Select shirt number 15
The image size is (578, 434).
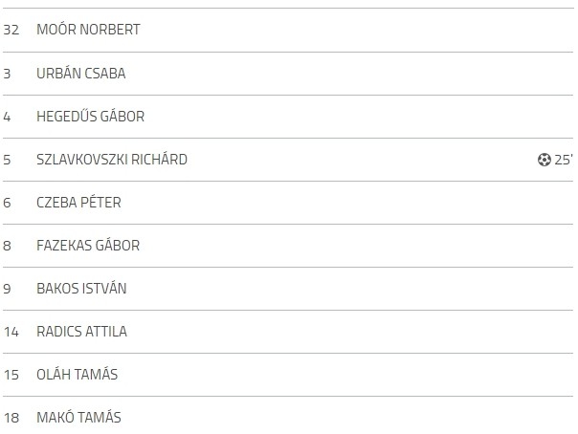[11, 375]
